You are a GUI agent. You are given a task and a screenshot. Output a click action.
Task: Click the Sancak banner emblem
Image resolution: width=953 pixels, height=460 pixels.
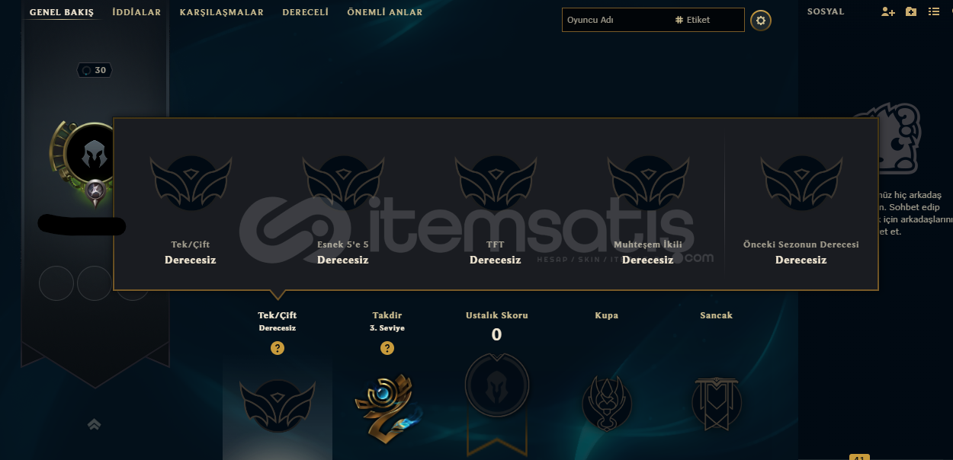click(x=717, y=401)
